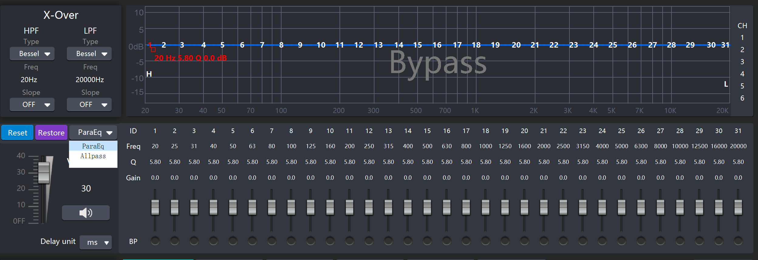Click band 1 gain fader handle
The width and height of the screenshot is (758, 260).
coord(155,208)
